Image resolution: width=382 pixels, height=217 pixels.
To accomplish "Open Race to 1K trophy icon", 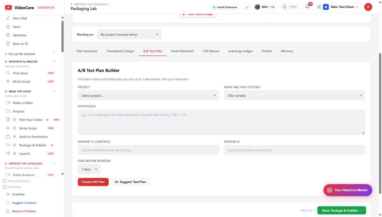I will coord(8,44).
